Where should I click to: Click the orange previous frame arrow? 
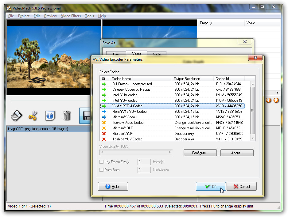pos(269,100)
